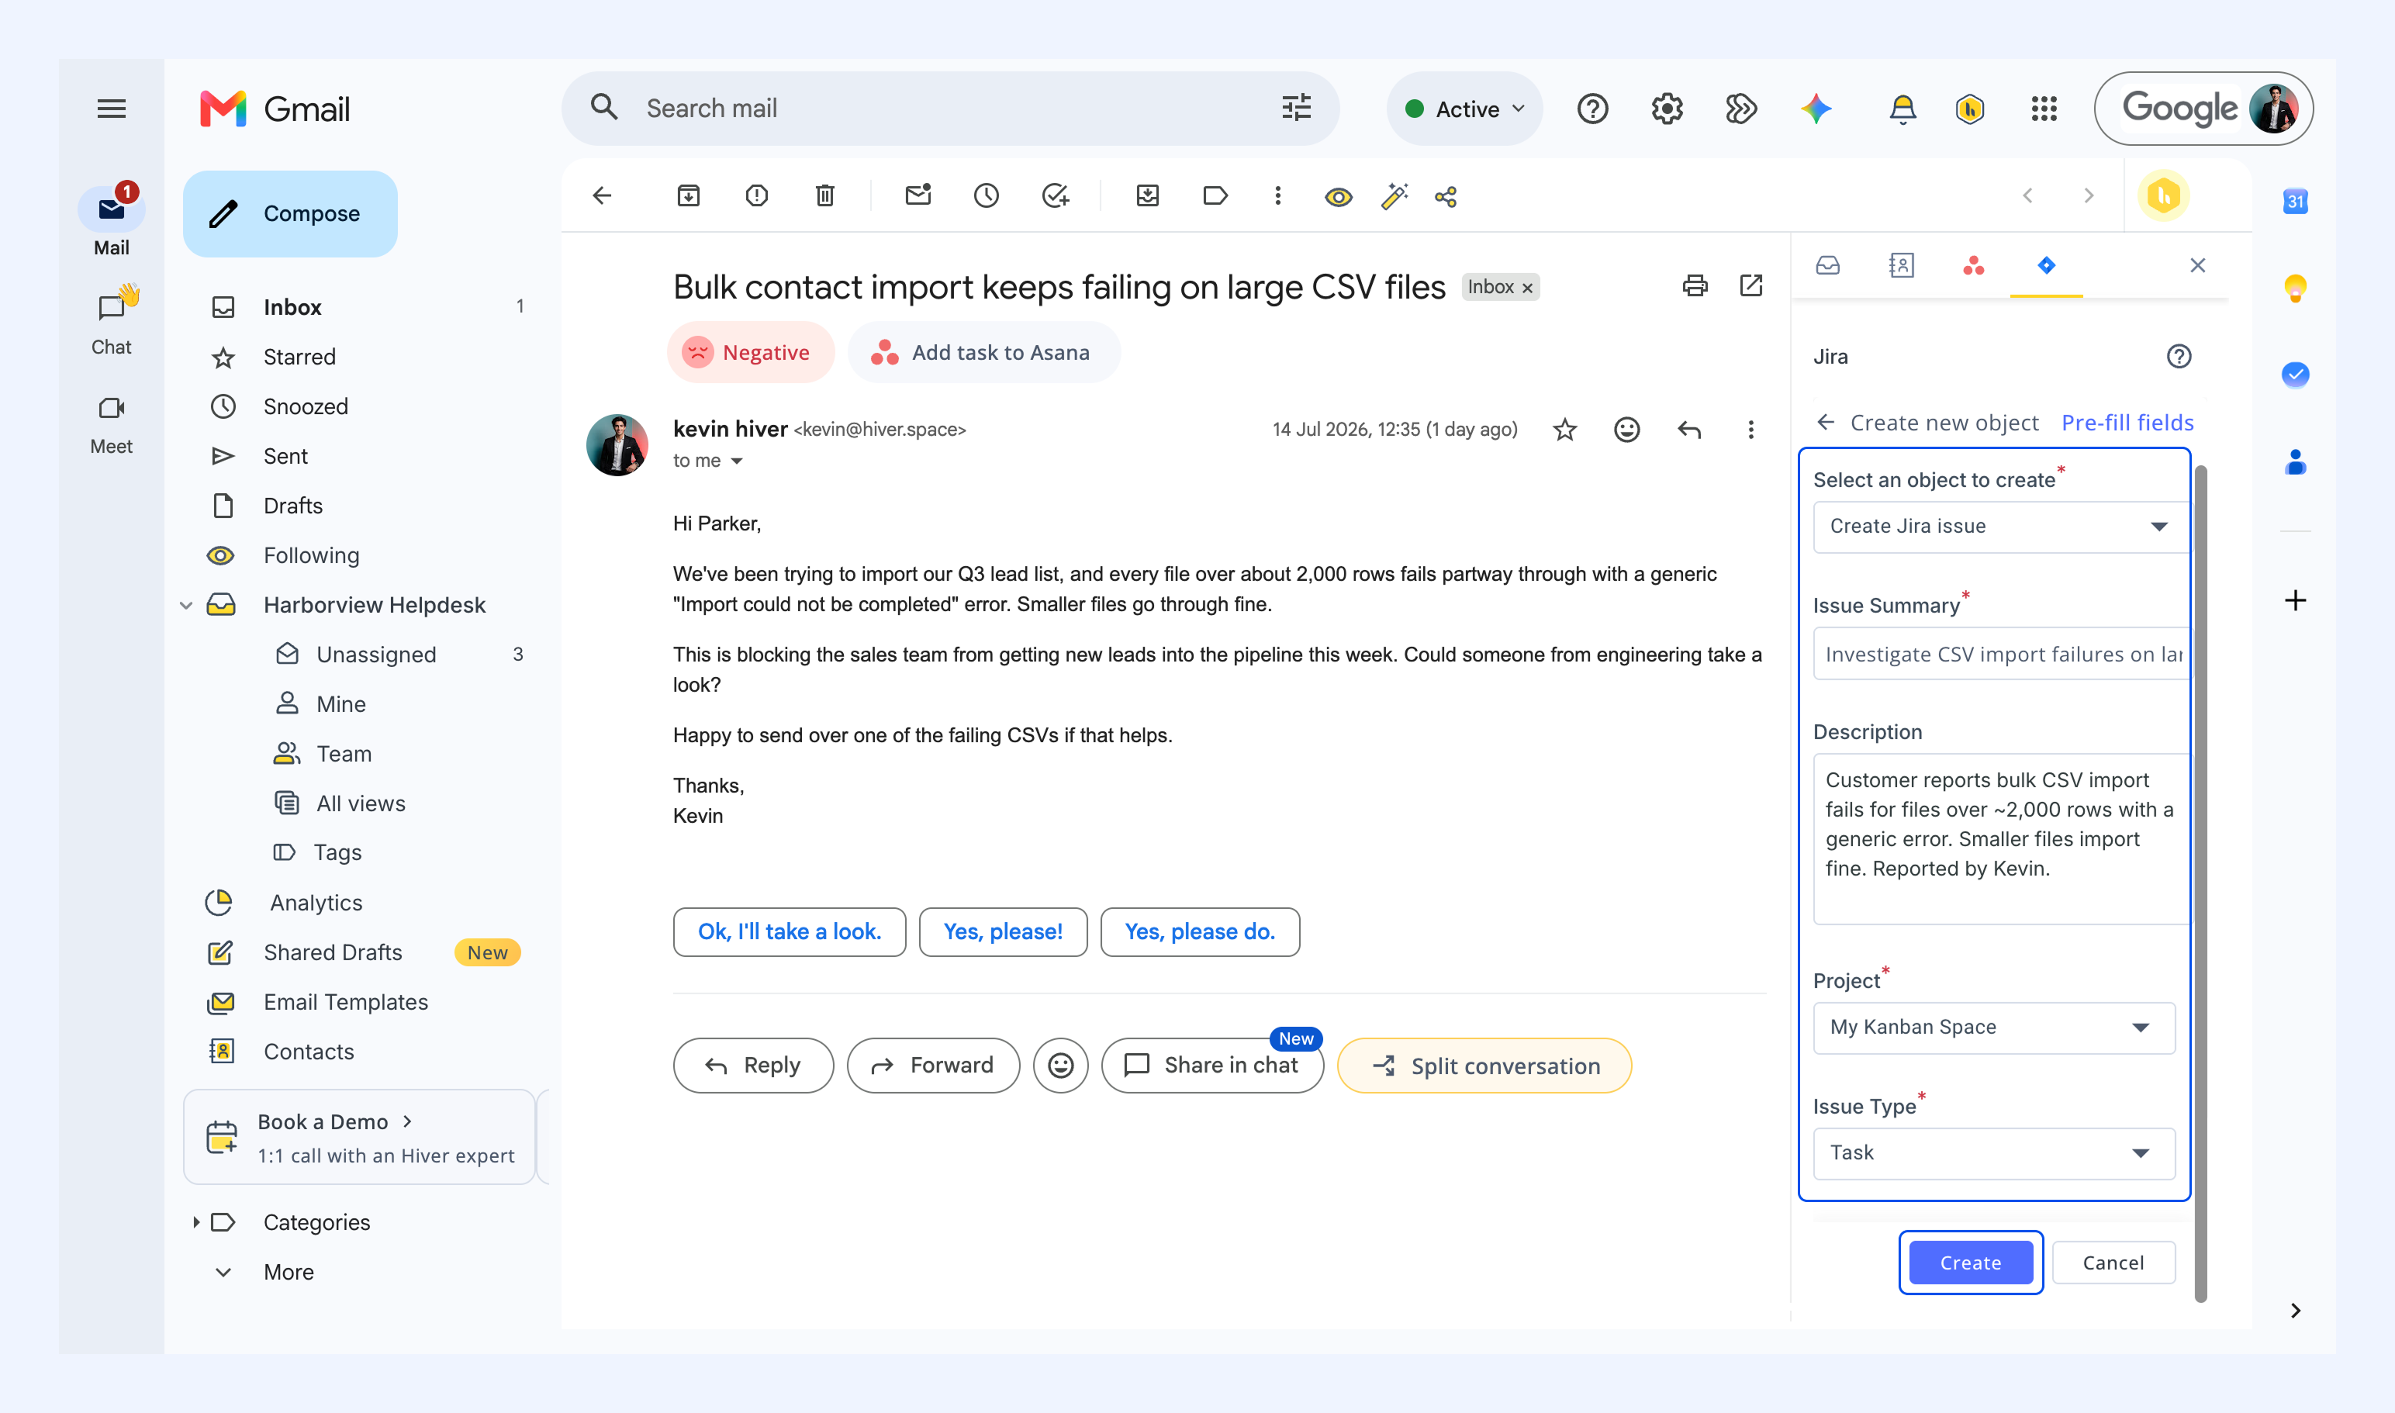
Task: Click the Pre-fill fields link
Action: (x=2127, y=423)
